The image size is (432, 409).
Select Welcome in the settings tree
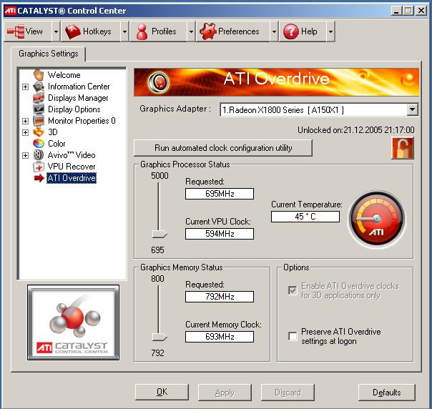64,75
